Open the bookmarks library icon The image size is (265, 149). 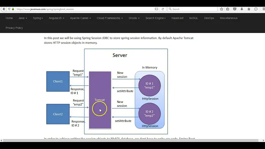[228, 9]
